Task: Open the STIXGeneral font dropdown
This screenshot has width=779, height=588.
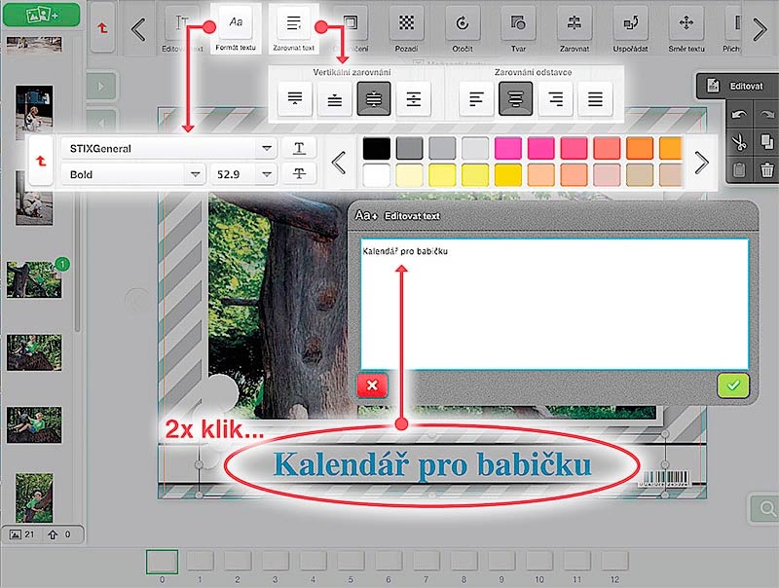Action: click(168, 148)
